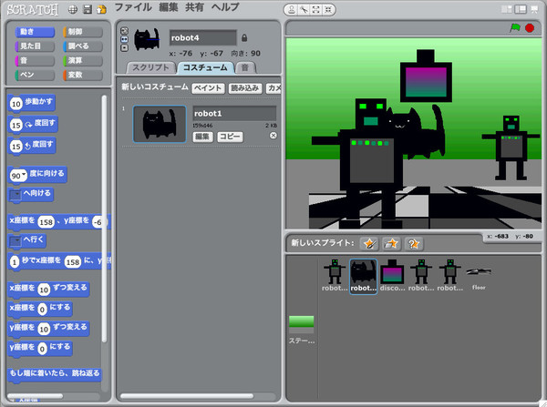Click the save project disk icon
Image resolution: width=547 pixels, height=407 pixels.
[x=87, y=9]
